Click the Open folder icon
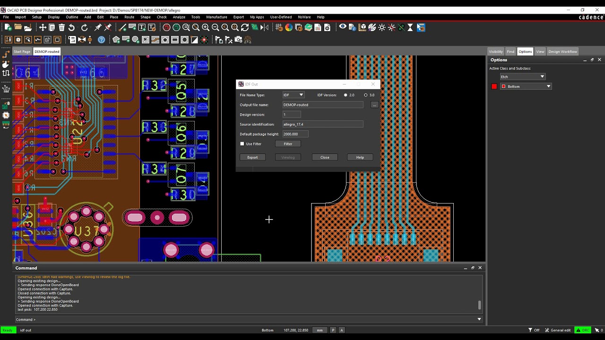Screen dimensions: 605x340 click(18, 28)
